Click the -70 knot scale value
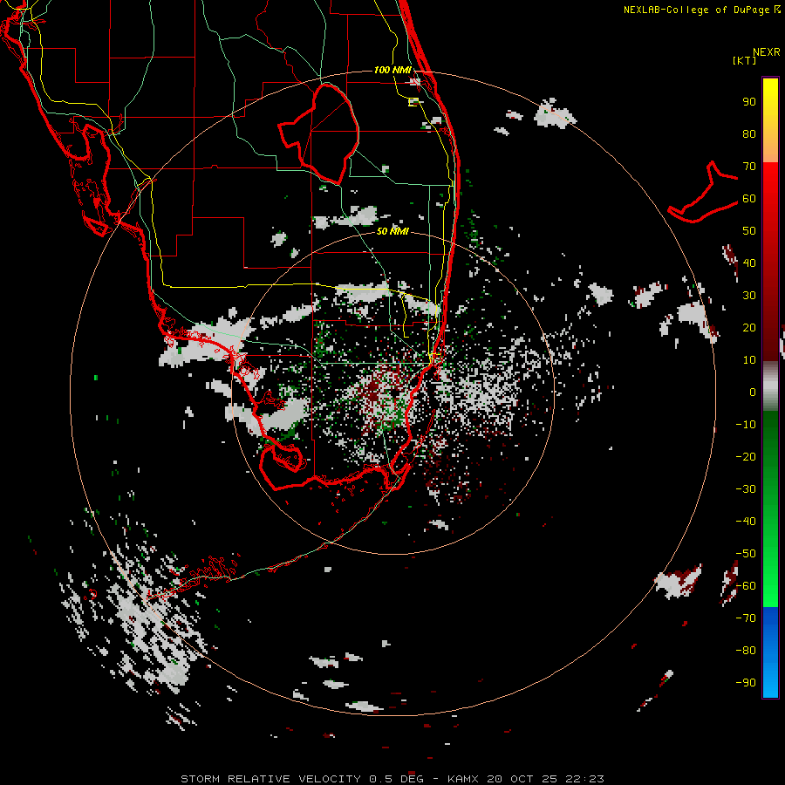This screenshot has height=785, width=785. (x=746, y=618)
